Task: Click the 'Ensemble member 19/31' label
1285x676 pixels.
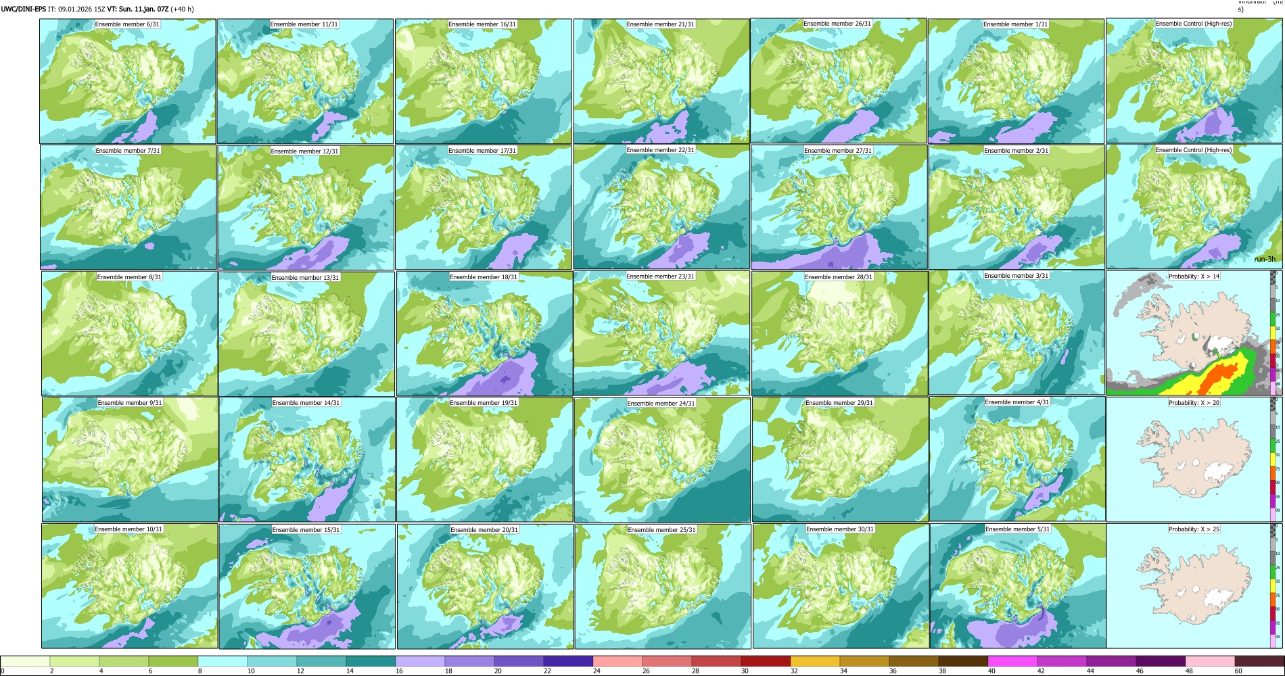Action: click(484, 403)
